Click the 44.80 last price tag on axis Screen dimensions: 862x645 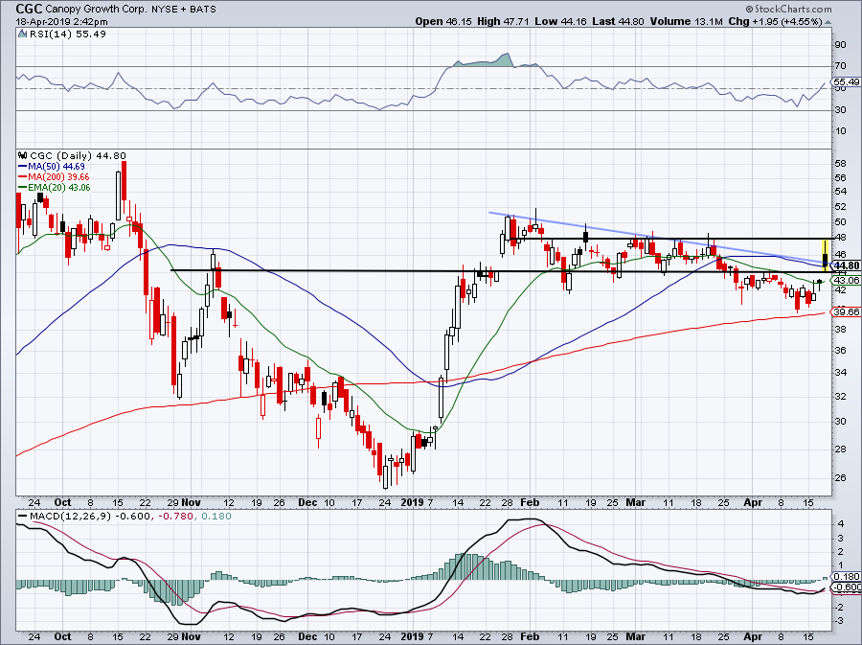pyautogui.click(x=847, y=265)
